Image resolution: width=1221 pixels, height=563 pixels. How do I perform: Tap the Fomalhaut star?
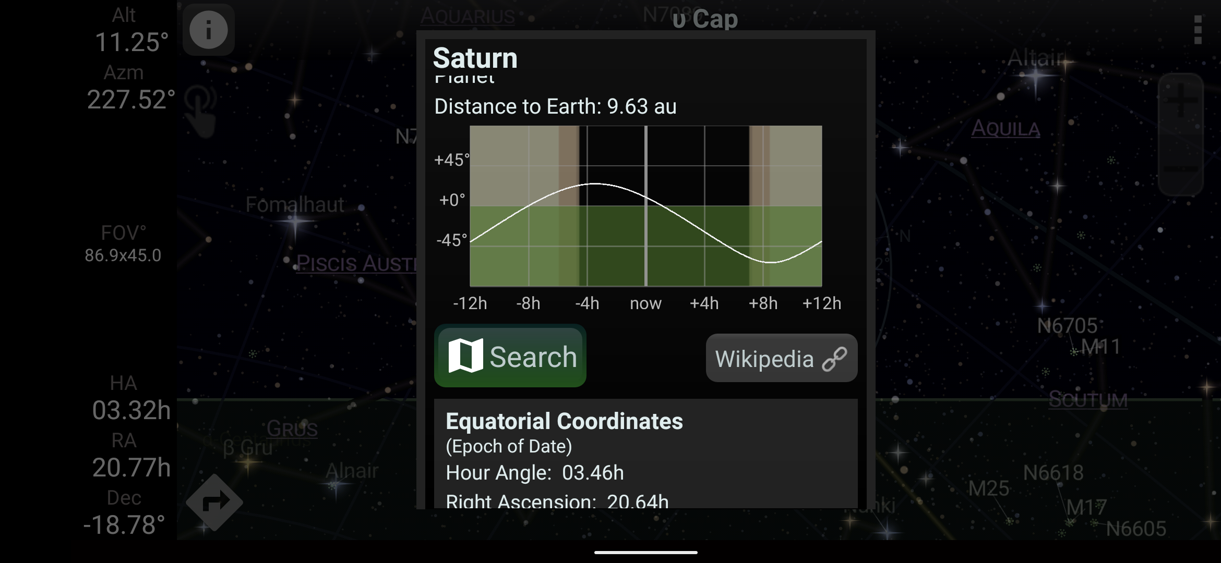(295, 222)
